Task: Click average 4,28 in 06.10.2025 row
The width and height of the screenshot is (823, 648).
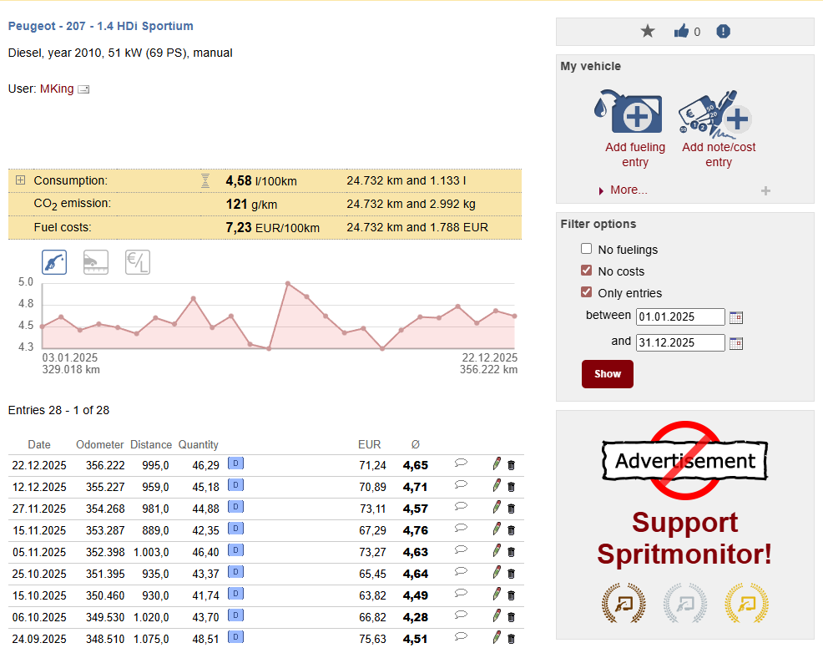Action: pyautogui.click(x=415, y=618)
